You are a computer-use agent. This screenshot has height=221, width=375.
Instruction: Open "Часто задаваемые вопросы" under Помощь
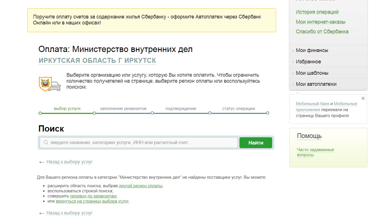tap(315, 152)
